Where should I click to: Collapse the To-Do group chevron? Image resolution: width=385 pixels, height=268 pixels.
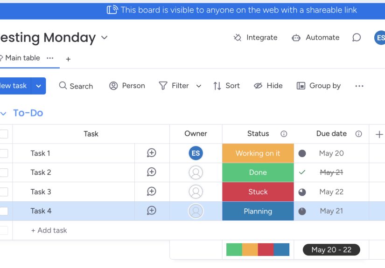pos(3,113)
